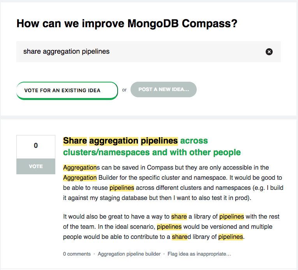Click the 'Post a new idea…' button
This screenshot has height=270, width=298.
pos(164,89)
